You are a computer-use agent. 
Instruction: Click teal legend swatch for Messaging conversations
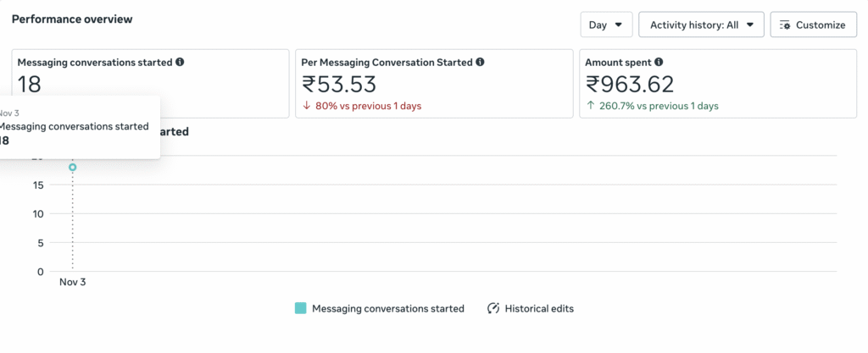point(300,309)
